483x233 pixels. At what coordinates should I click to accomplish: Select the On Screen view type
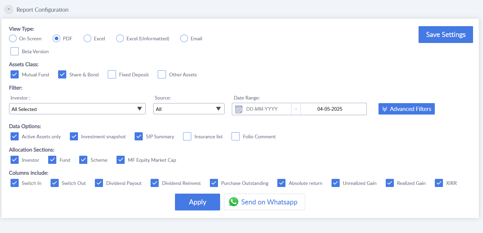pos(13,38)
